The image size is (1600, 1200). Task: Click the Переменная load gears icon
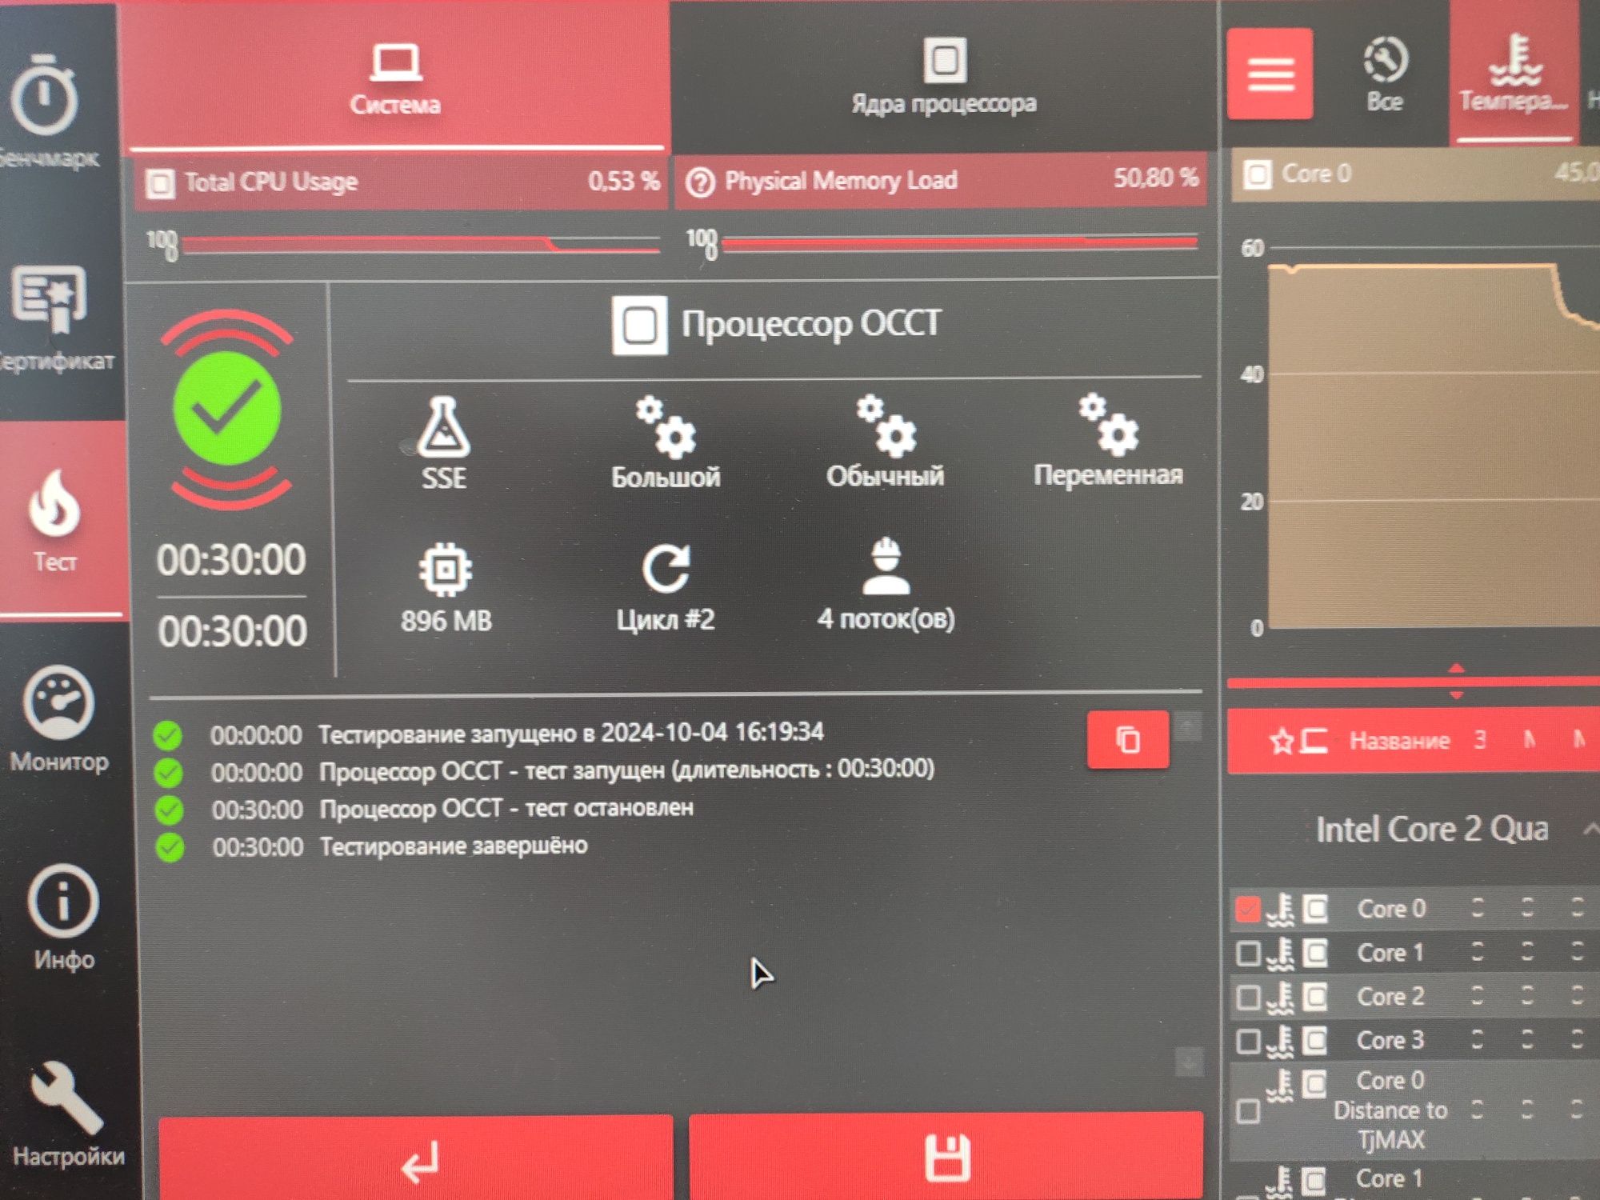point(1108,424)
